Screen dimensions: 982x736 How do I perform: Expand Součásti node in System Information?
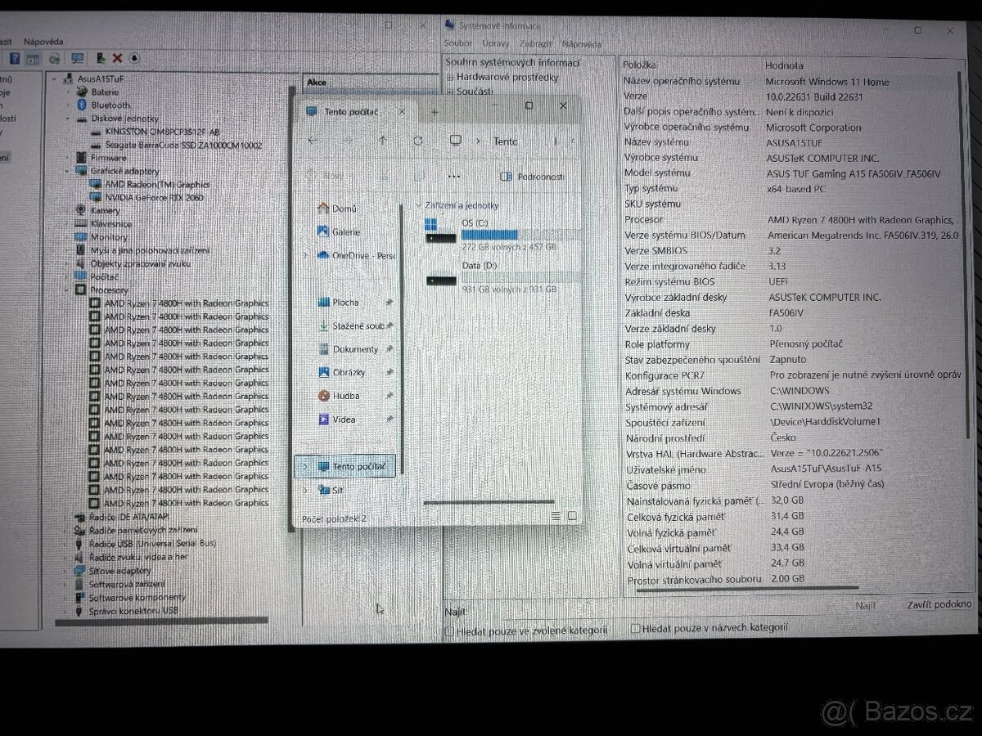(x=450, y=92)
